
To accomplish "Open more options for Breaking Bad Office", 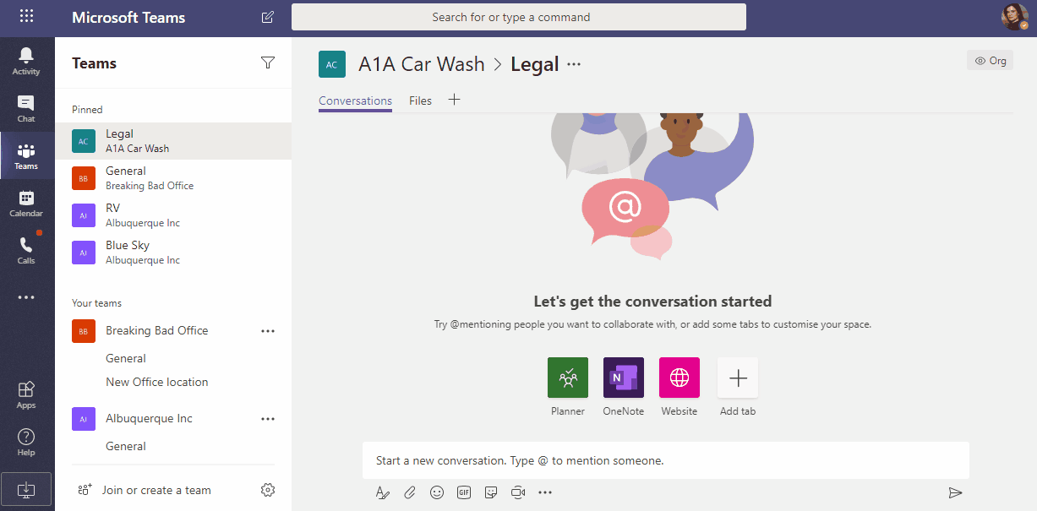I will (268, 331).
